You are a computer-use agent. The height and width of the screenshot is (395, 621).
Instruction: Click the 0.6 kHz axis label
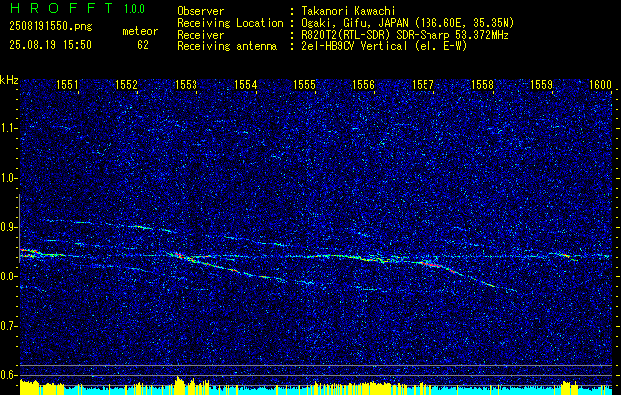(8, 375)
